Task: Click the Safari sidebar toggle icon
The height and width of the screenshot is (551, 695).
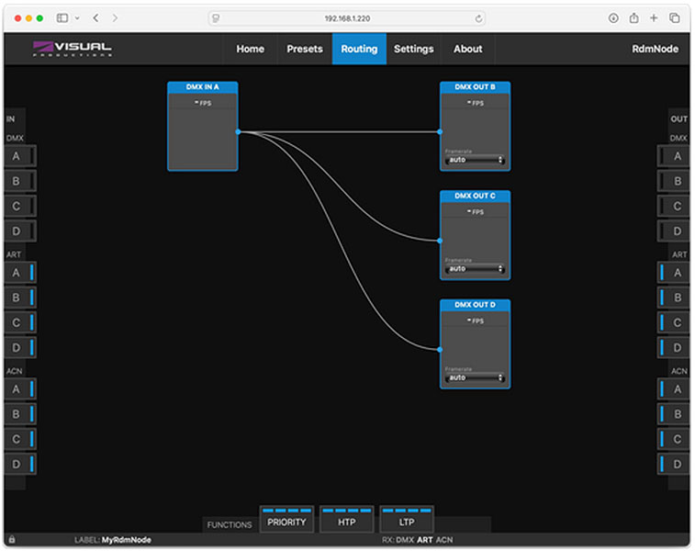Action: pyautogui.click(x=62, y=18)
